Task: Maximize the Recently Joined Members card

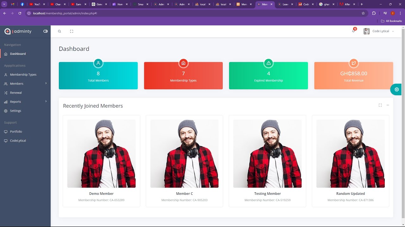Action: coord(380,105)
